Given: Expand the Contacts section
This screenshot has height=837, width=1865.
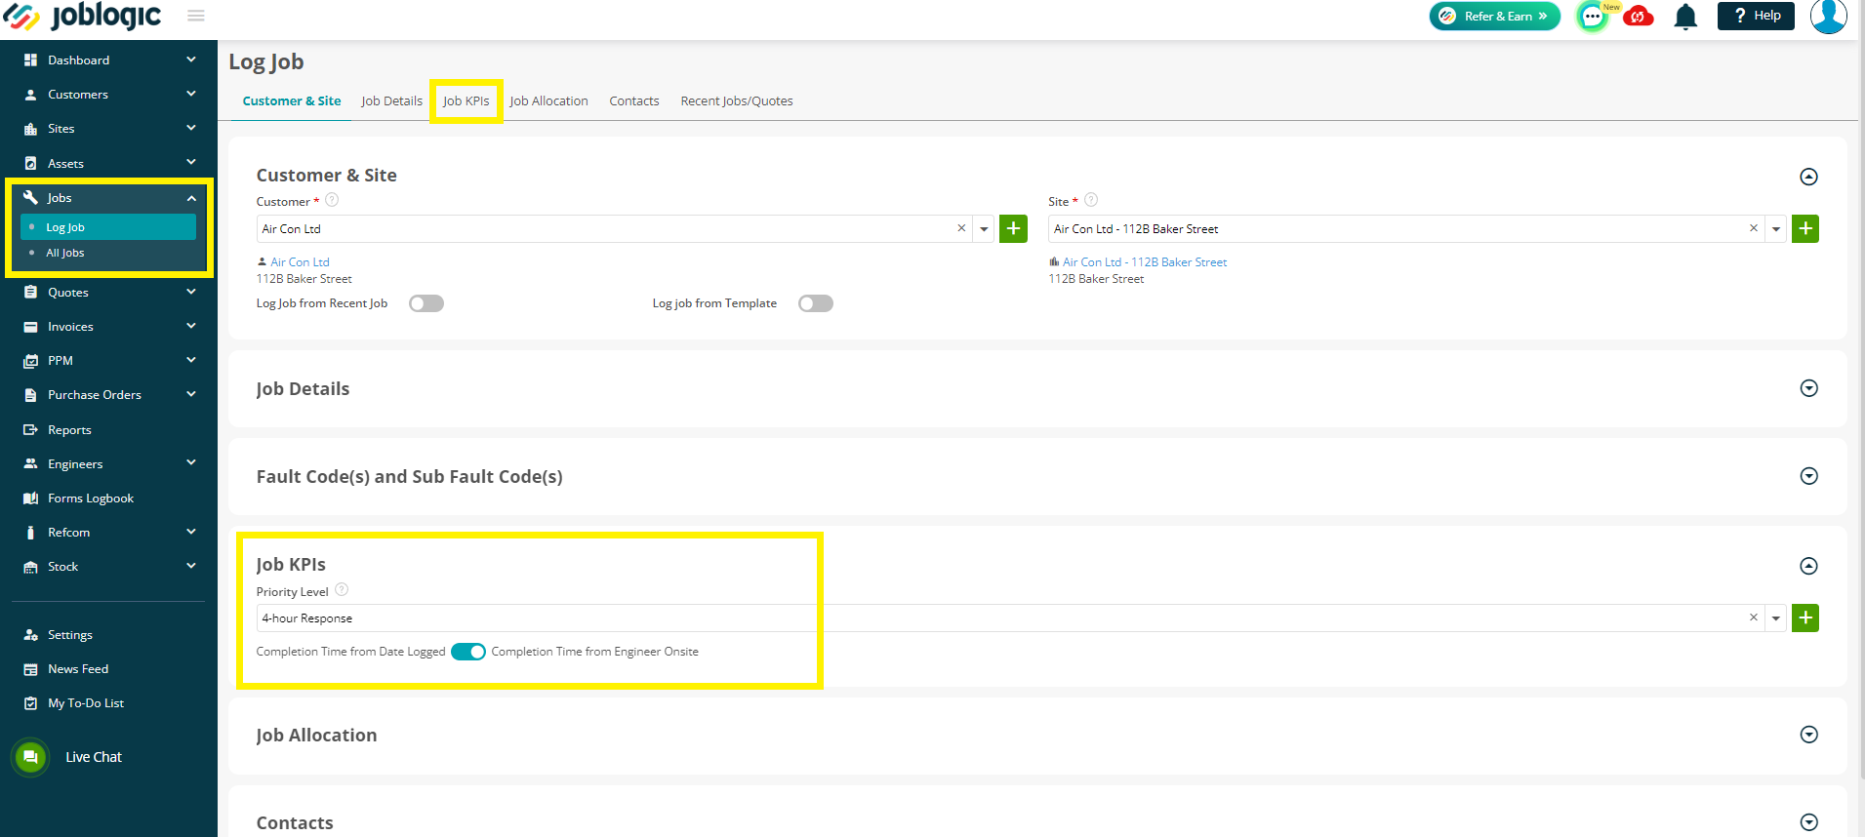Looking at the screenshot, I should [1808, 822].
